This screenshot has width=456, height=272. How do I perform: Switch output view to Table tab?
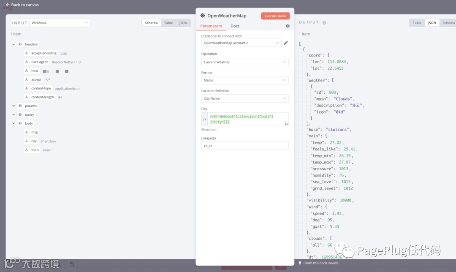pos(417,23)
